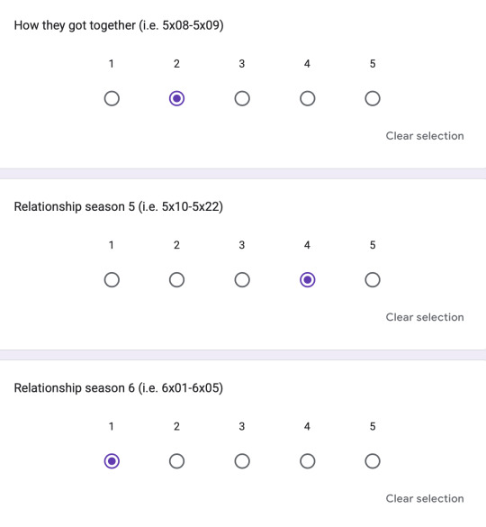Clear selection for How they got together question

(x=425, y=136)
